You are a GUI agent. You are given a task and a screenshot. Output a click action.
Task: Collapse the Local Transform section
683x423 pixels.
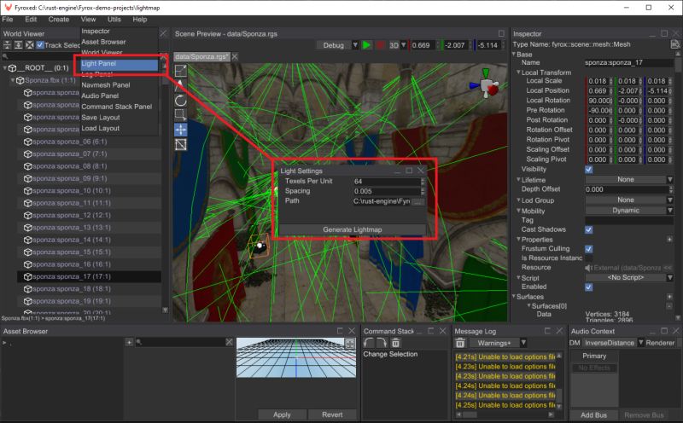pyautogui.click(x=518, y=72)
